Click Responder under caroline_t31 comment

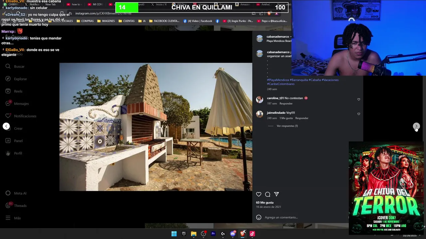pos(286,104)
